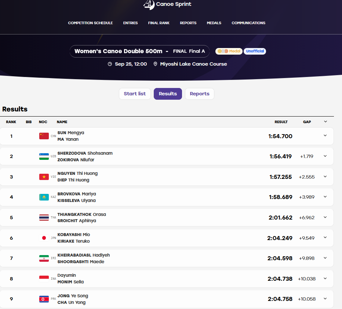This screenshot has height=309, width=342.
Task: Expand all results using header chevron
Action: tap(325, 122)
